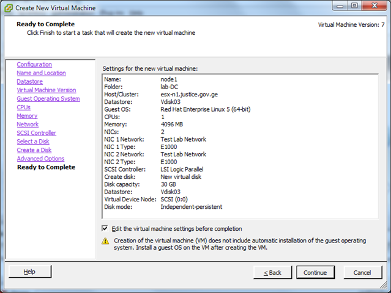Screen dimensions: 391x293
Task: Jump to Guest Operating System step
Action: [x=48, y=98]
